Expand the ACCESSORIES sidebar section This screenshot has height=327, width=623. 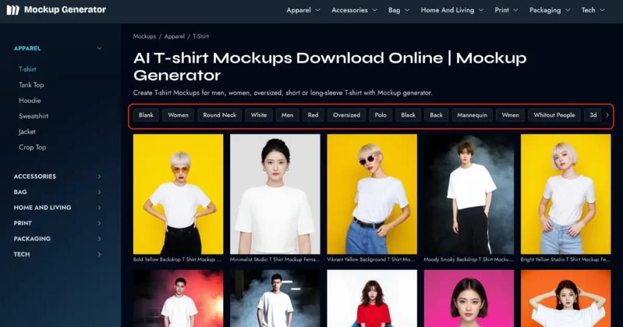[x=99, y=176]
